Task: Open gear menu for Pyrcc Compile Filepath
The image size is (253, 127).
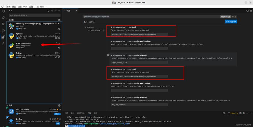Action: pos(108,55)
